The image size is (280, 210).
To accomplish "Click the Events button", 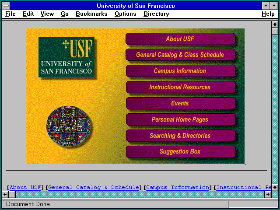I will click(181, 103).
